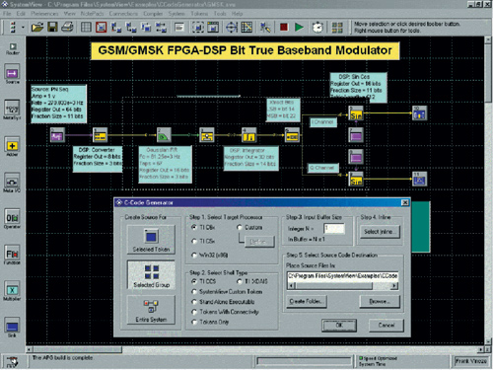Click Selected Group source button
Viewport: 493px width, 370px height.
pos(151,275)
